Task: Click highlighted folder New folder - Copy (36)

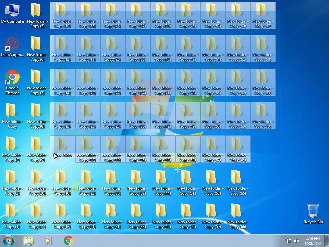Action: click(138, 149)
